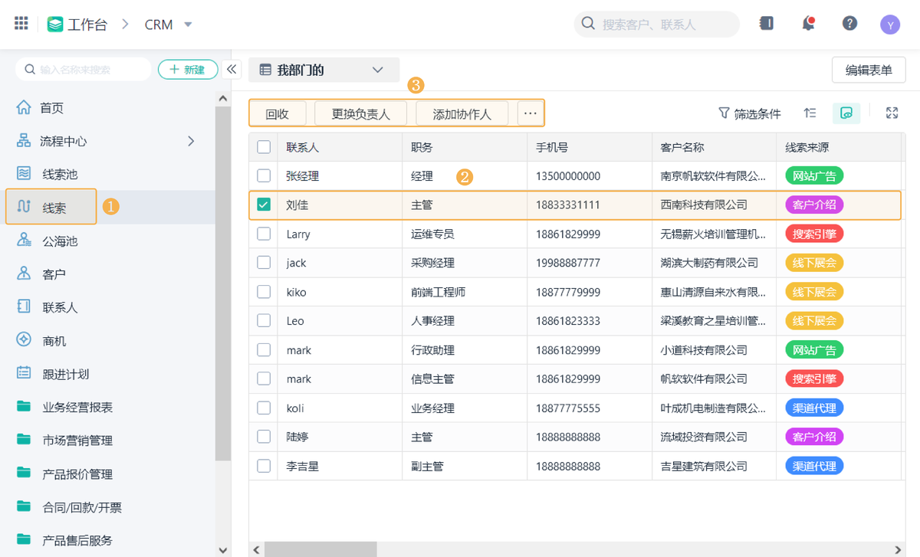Screen dimensions: 920x557
Task: Click the 编辑表单 button
Action: pos(869,70)
